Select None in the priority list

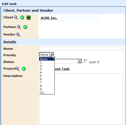(x=47, y=59)
